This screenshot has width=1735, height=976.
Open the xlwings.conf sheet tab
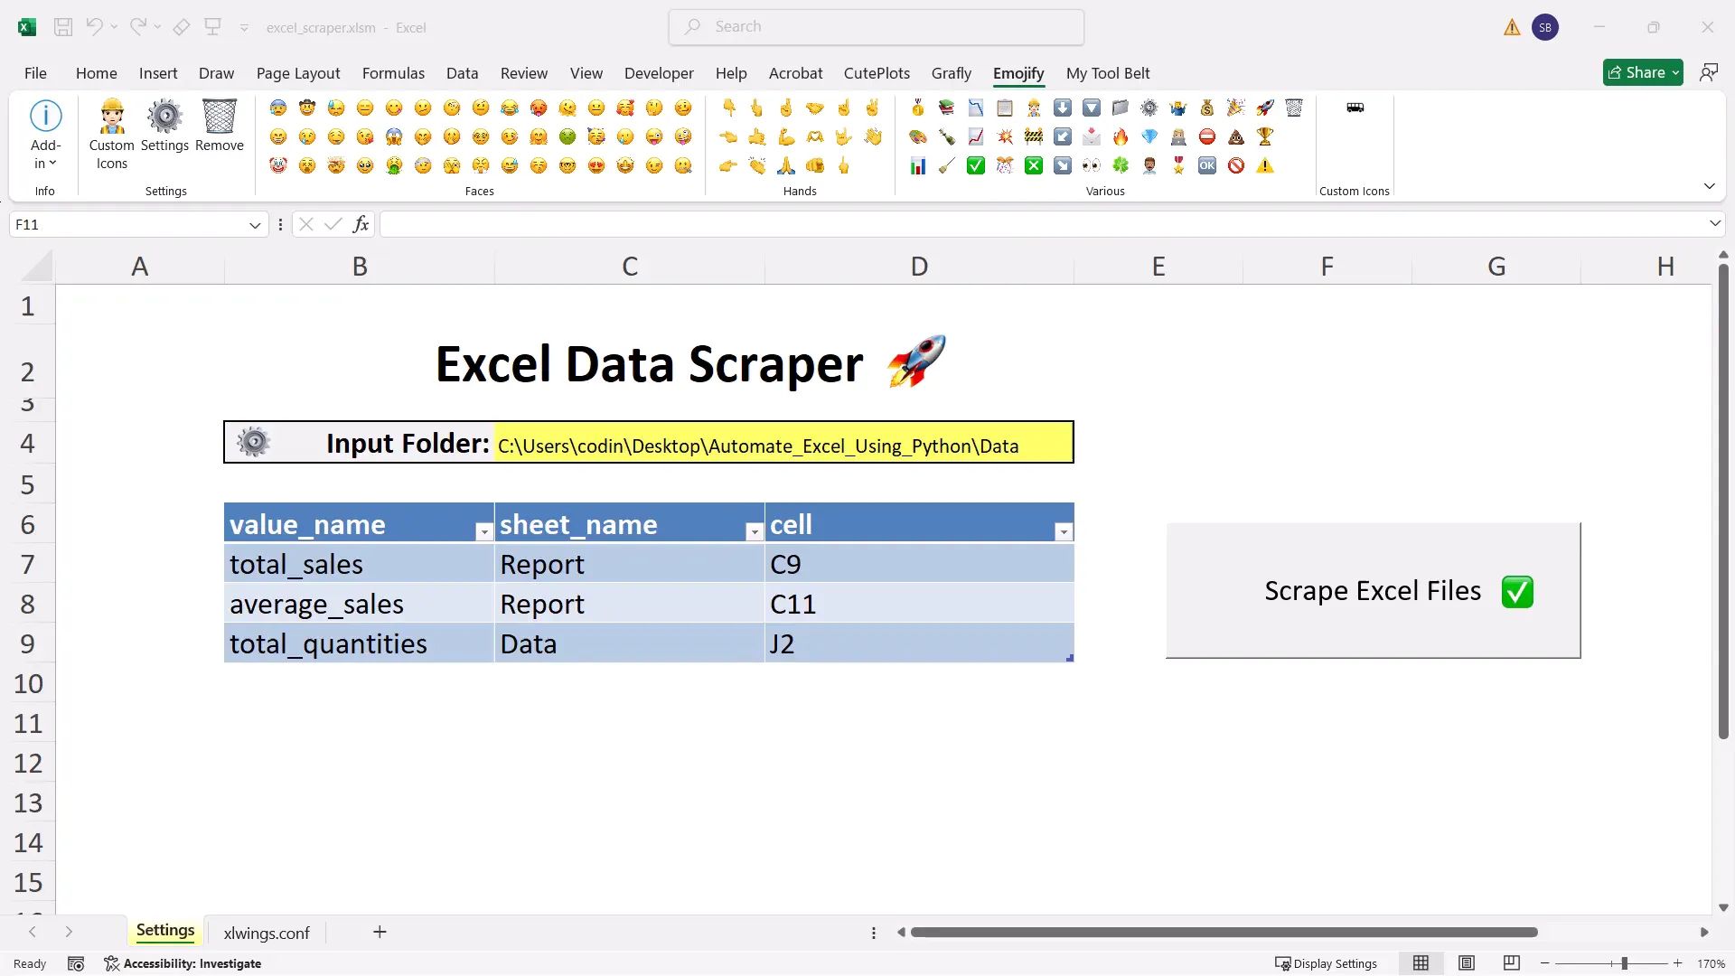[266, 933]
